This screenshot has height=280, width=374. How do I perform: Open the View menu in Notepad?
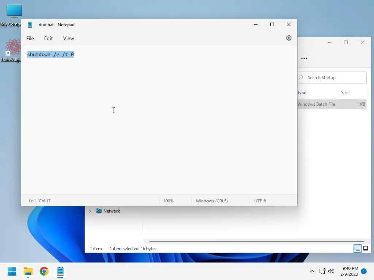pyautogui.click(x=68, y=38)
